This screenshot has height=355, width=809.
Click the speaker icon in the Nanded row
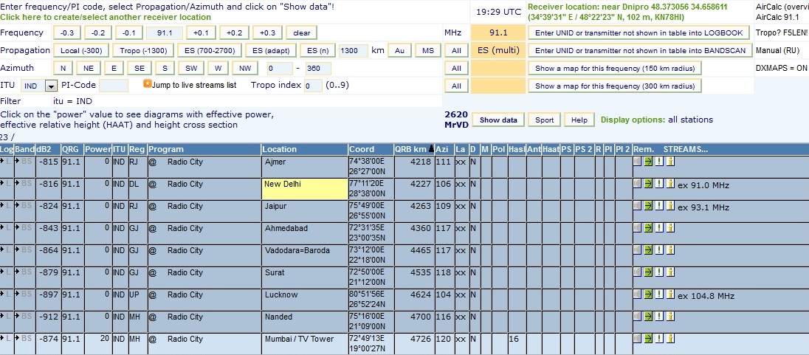coord(638,317)
